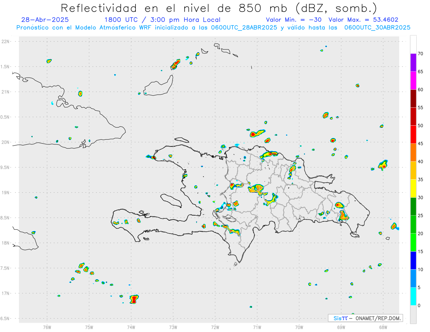This screenshot has height=332, width=430.
Task: Click the colorbar label '55'
Action: [421, 107]
